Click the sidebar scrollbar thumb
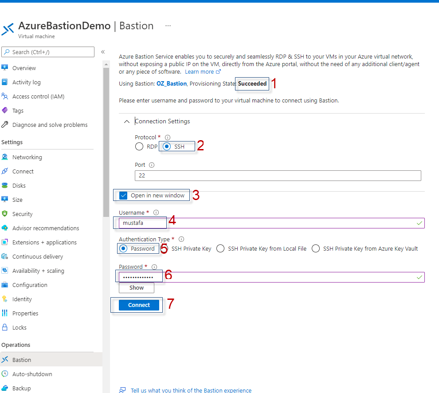Image resolution: width=439 pixels, height=393 pixels. [x=106, y=142]
